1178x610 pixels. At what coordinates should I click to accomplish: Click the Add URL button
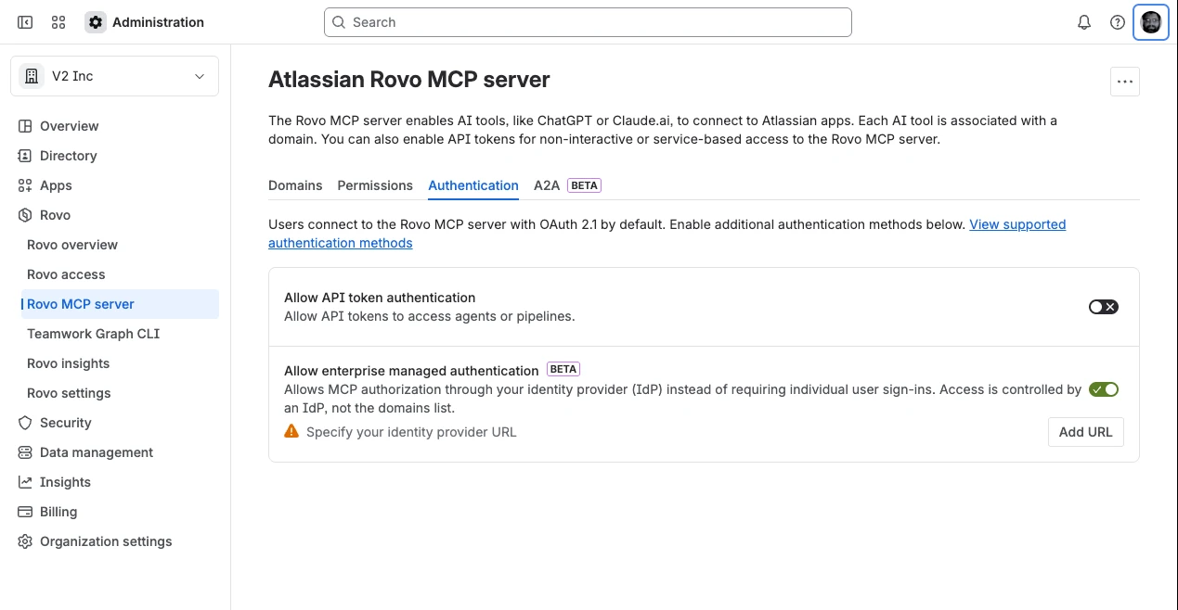pos(1085,432)
